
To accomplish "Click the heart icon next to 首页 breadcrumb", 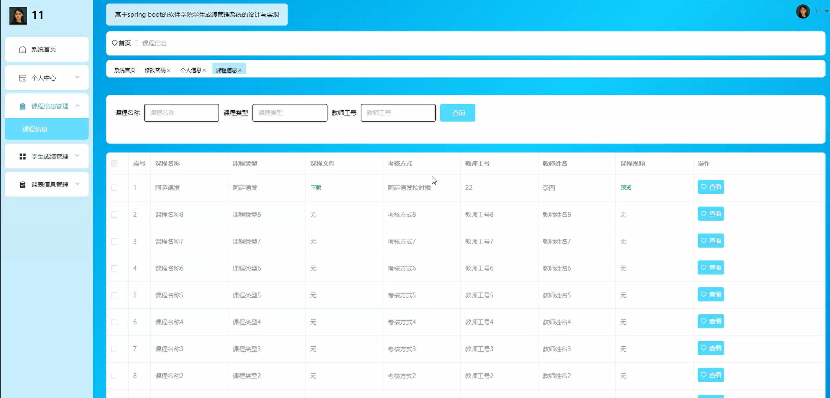I will pyautogui.click(x=114, y=43).
